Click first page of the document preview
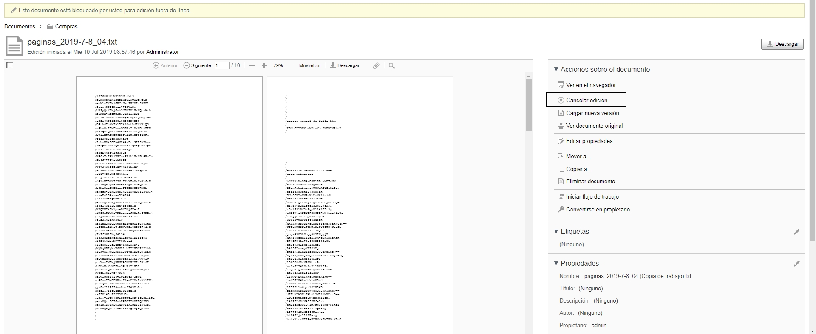The image size is (816, 334). (x=170, y=205)
